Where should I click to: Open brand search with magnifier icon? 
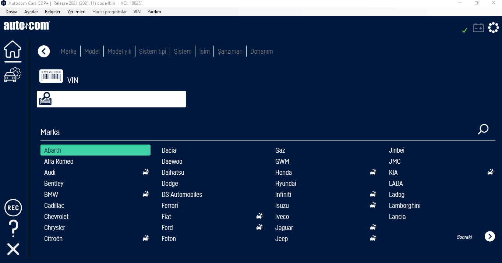click(483, 129)
